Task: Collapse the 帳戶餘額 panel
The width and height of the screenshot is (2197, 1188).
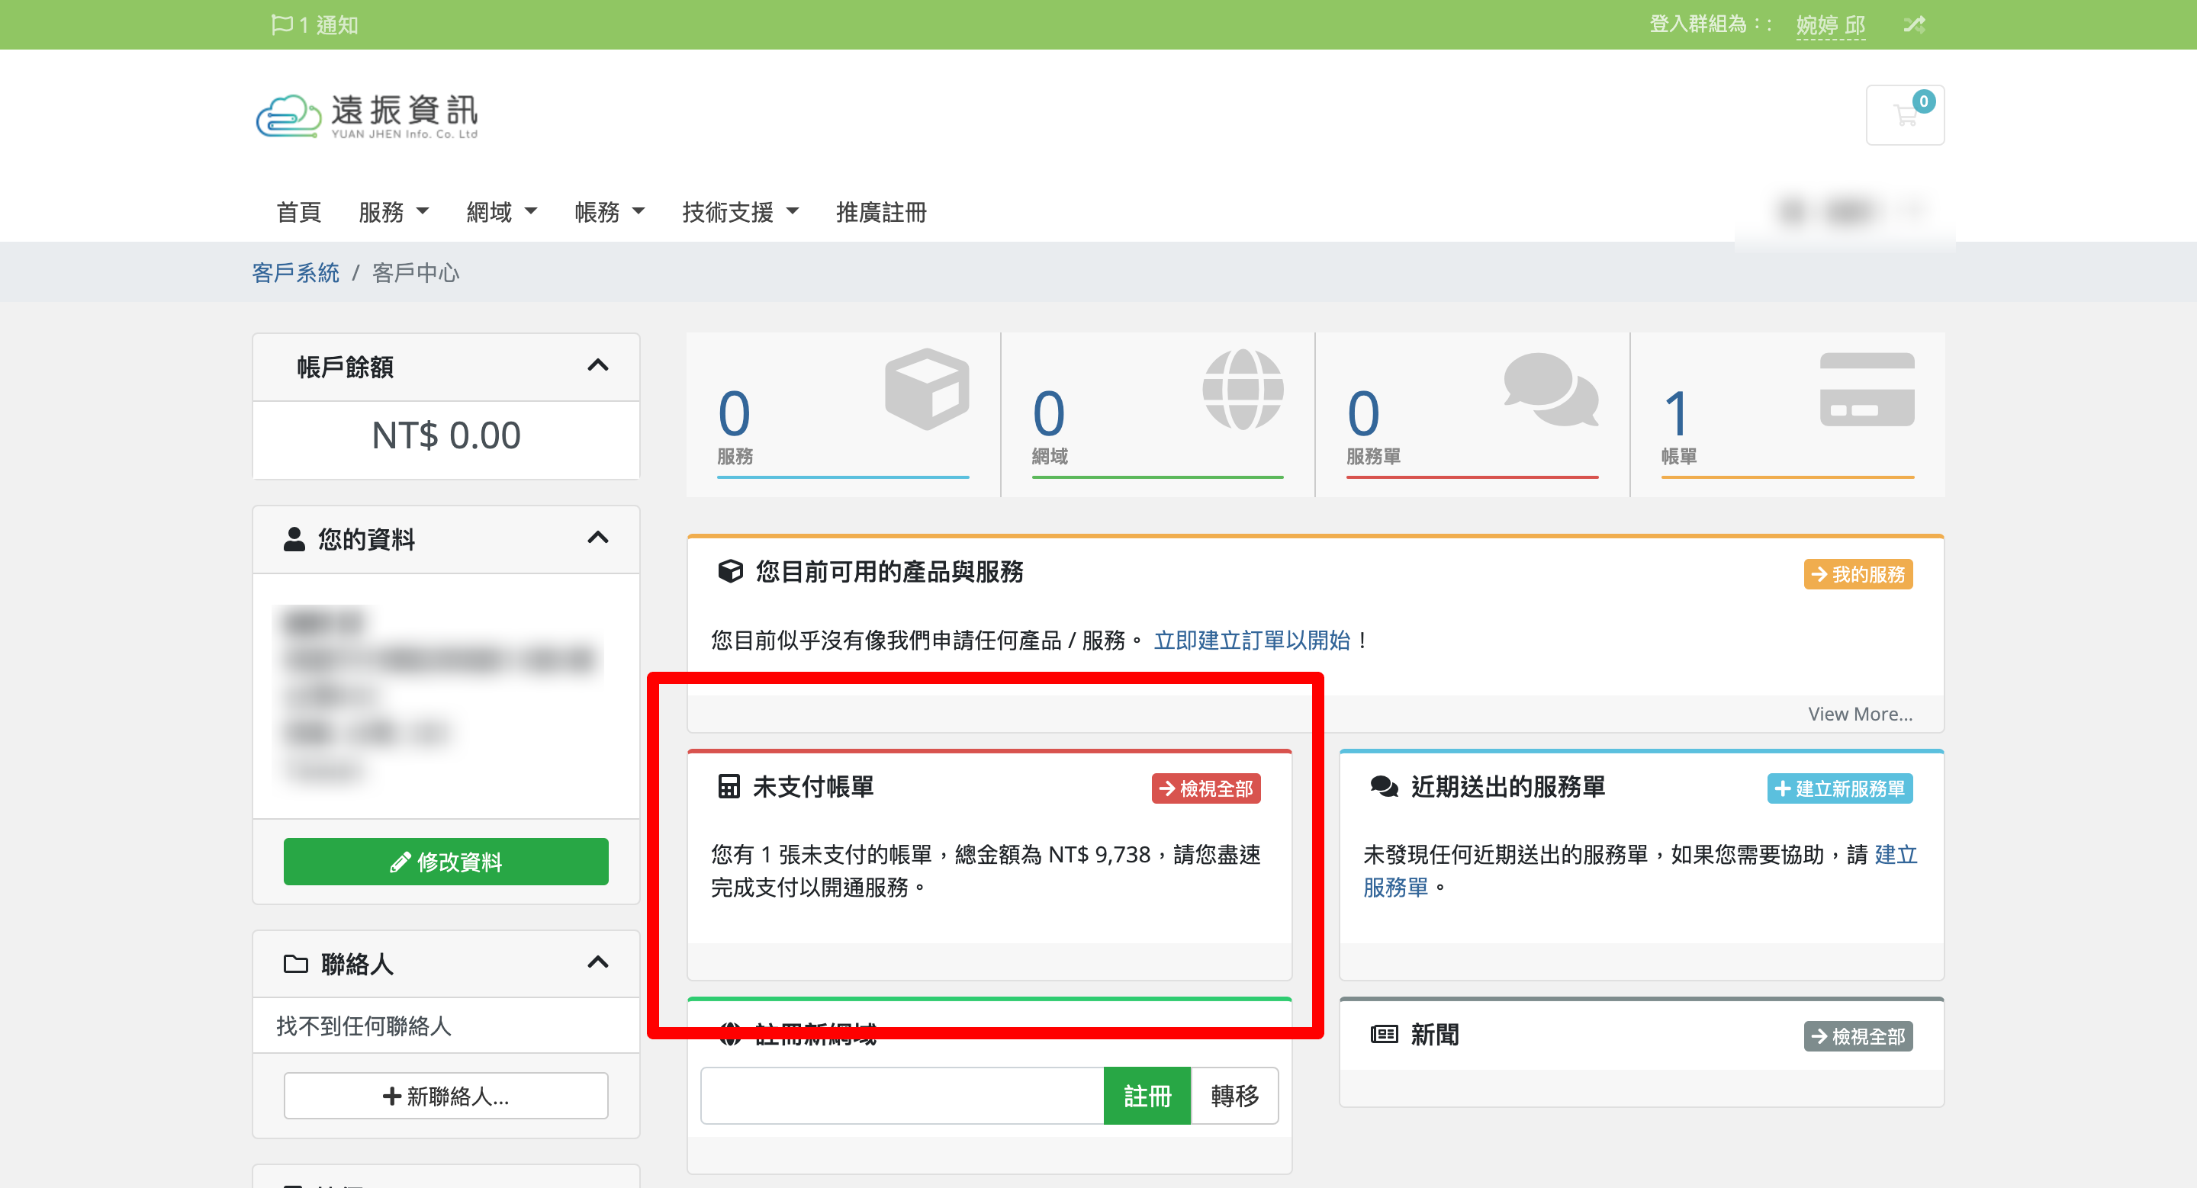Action: (598, 365)
